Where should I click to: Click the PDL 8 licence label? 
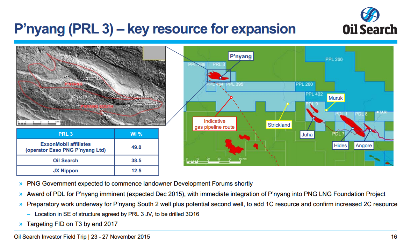point(361,114)
